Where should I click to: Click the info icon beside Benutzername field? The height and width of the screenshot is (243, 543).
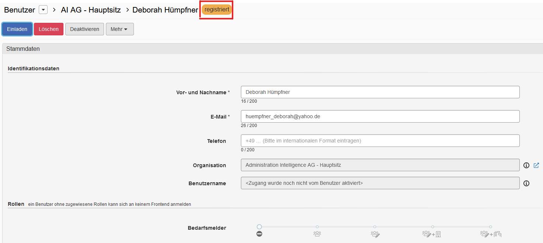click(x=526, y=183)
